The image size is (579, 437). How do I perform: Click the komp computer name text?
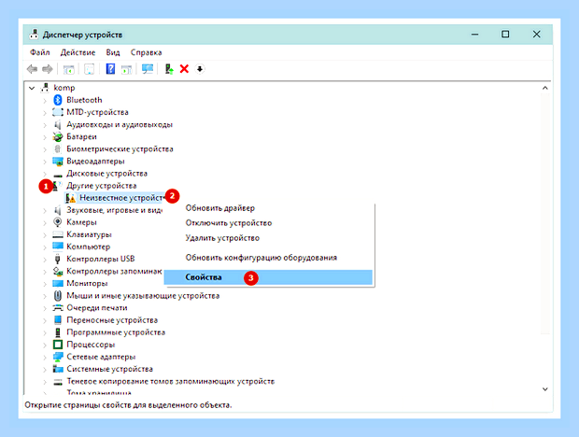(x=64, y=88)
